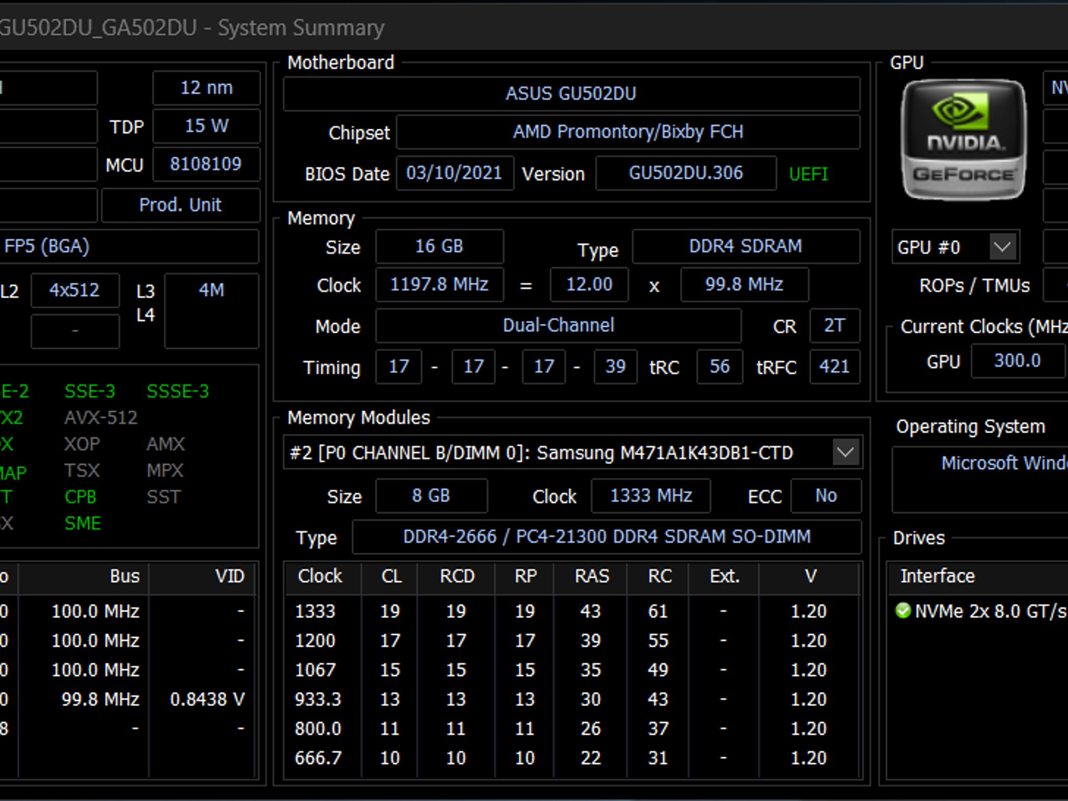
Task: Select memory clock 1197.8 MHz value
Action: [x=439, y=285]
